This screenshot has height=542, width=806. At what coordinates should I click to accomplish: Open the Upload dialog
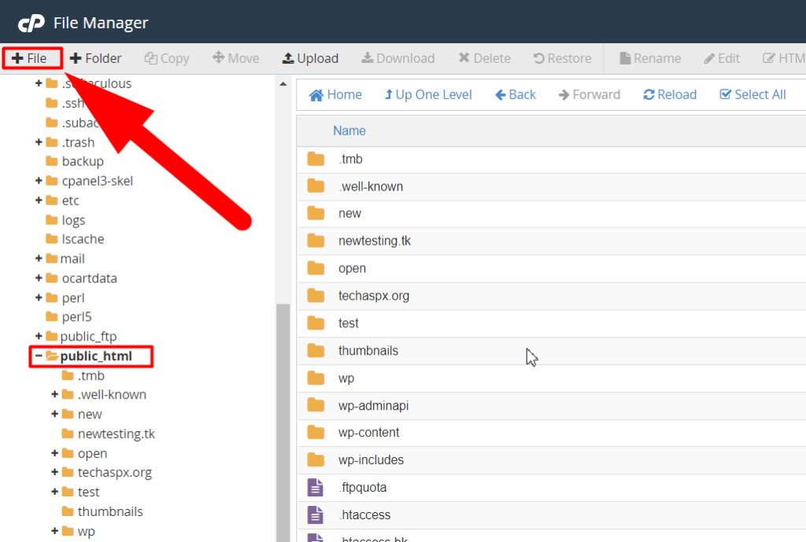click(x=310, y=58)
